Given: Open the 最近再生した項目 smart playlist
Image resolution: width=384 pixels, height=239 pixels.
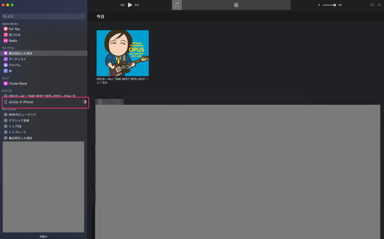Looking at the screenshot, I should point(44,138).
